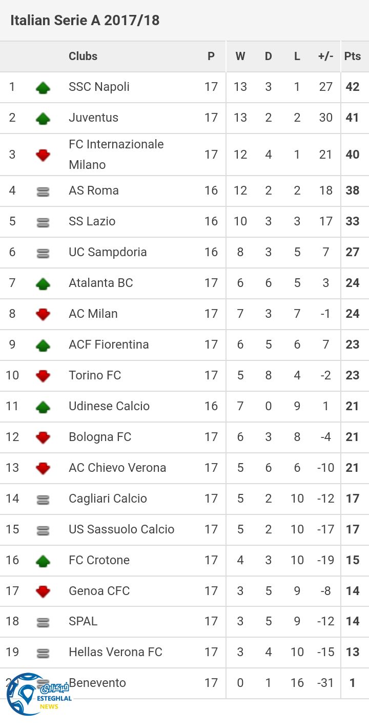The width and height of the screenshot is (369, 727).
Task: Click the grey unchanged icon beside SPAL
Action: [x=43, y=622]
